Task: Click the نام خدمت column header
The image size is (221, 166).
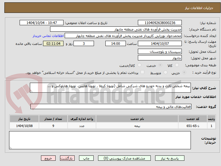Action: [137, 119]
